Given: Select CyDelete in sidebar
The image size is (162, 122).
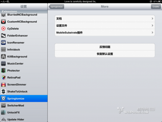Looking at the screenshot, I should [x=24, y=29].
